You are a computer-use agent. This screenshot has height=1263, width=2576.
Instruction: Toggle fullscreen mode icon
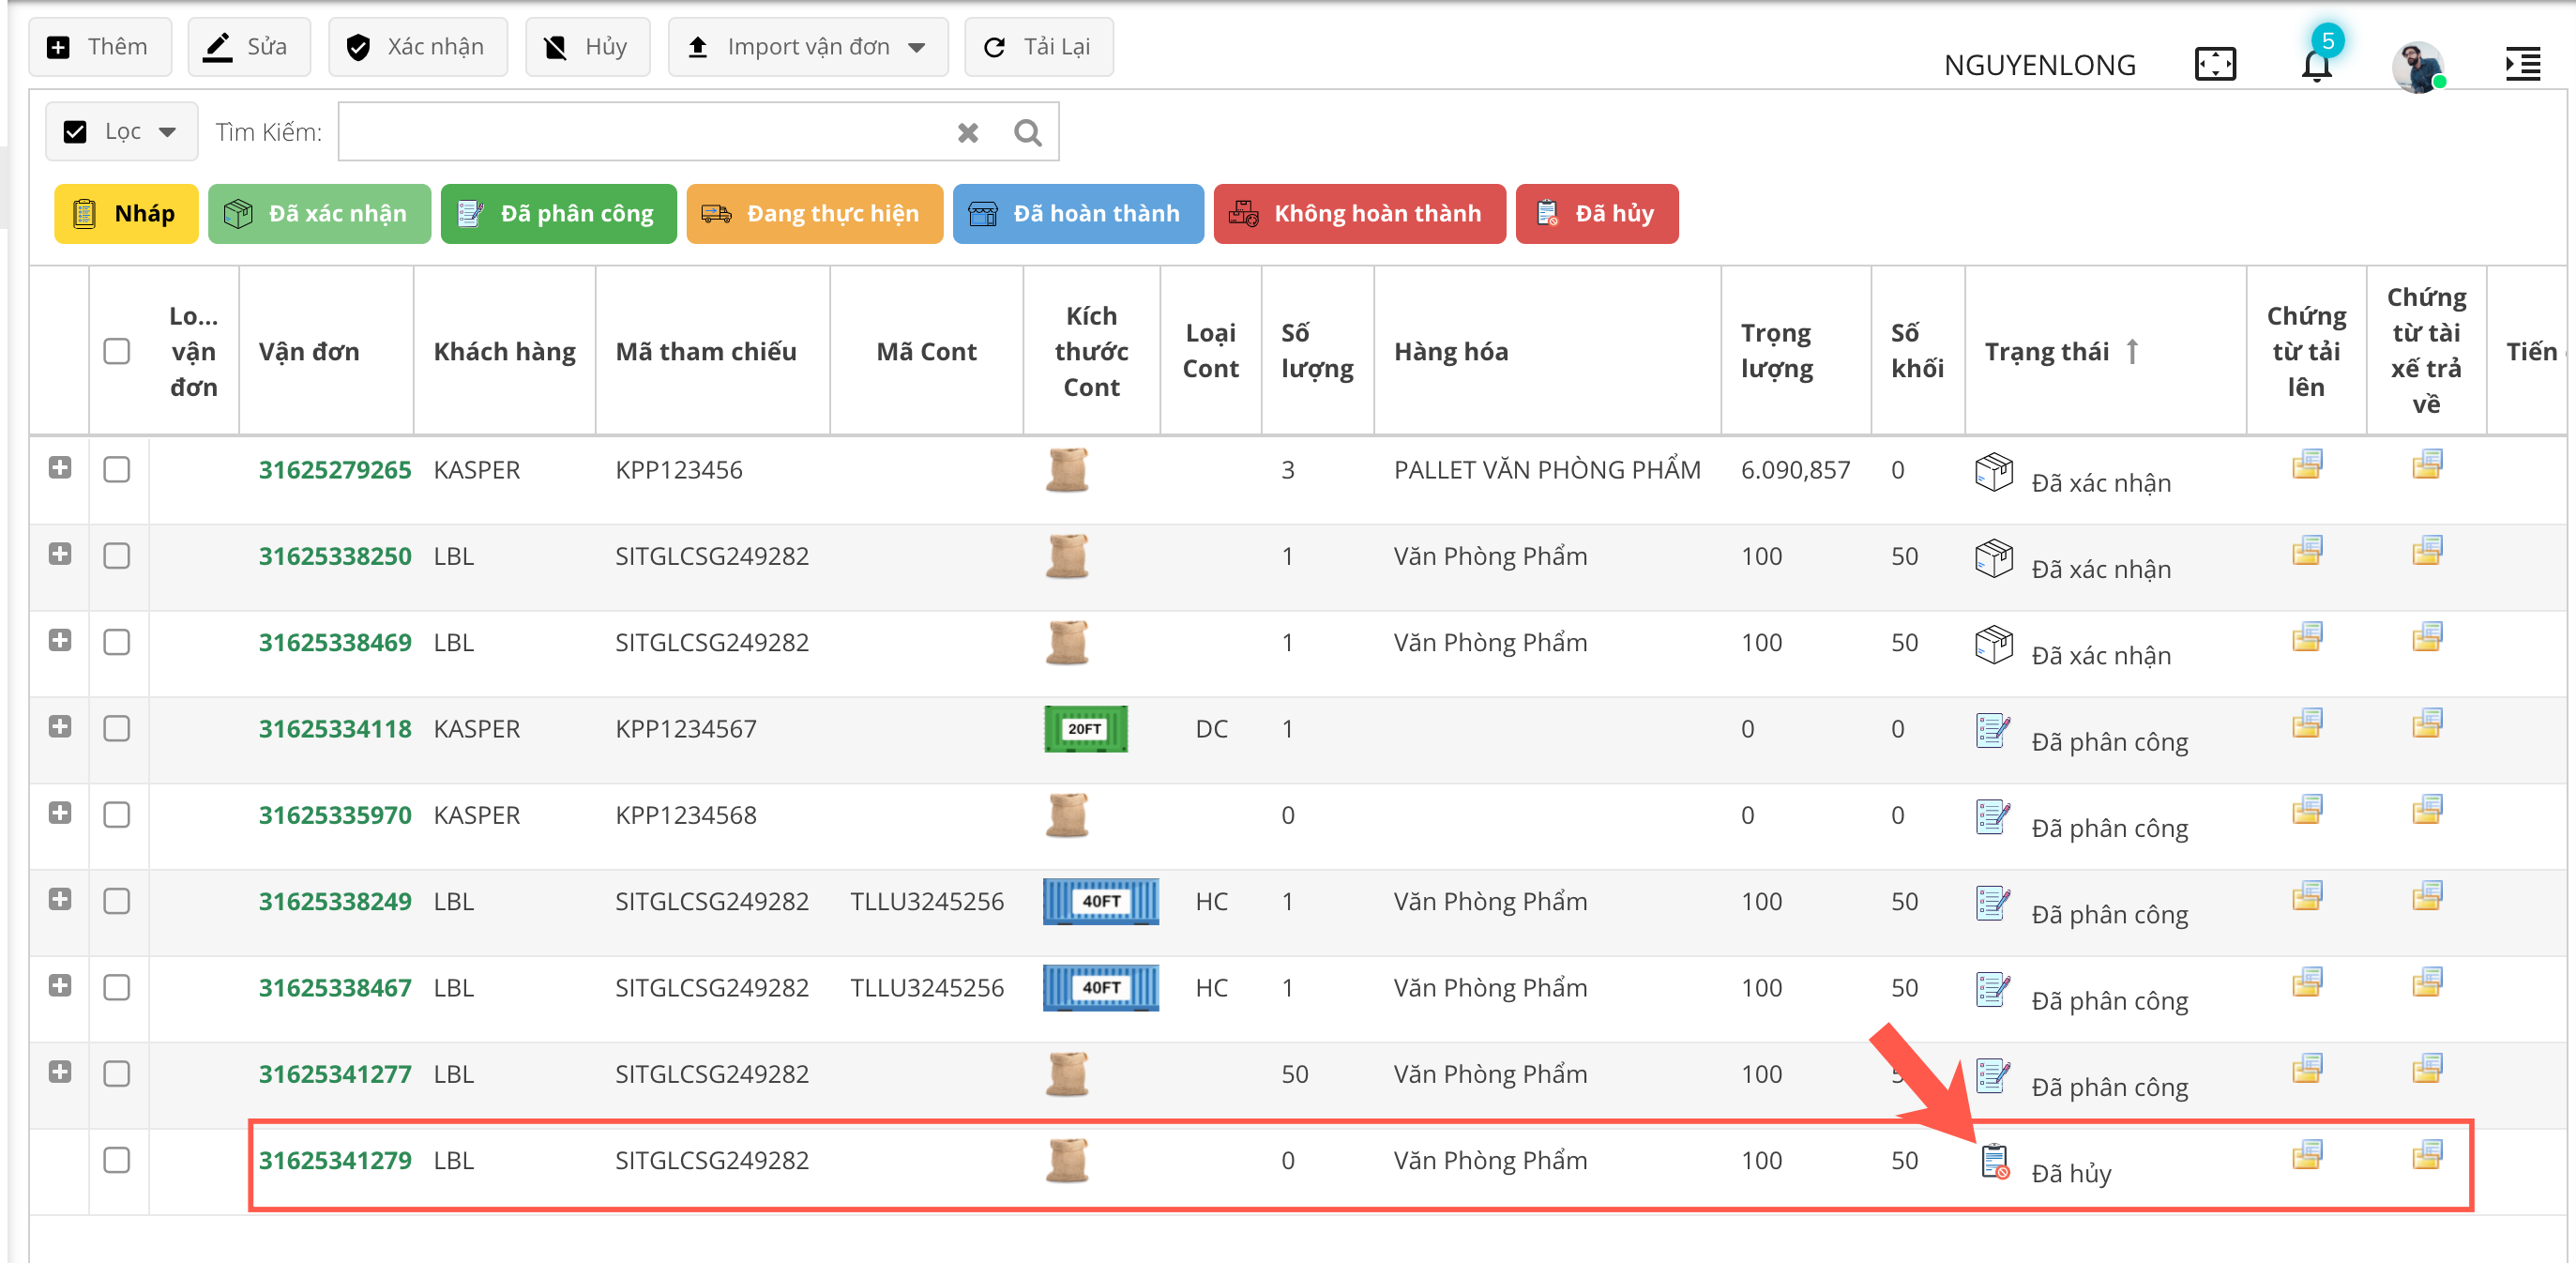[x=2215, y=65]
